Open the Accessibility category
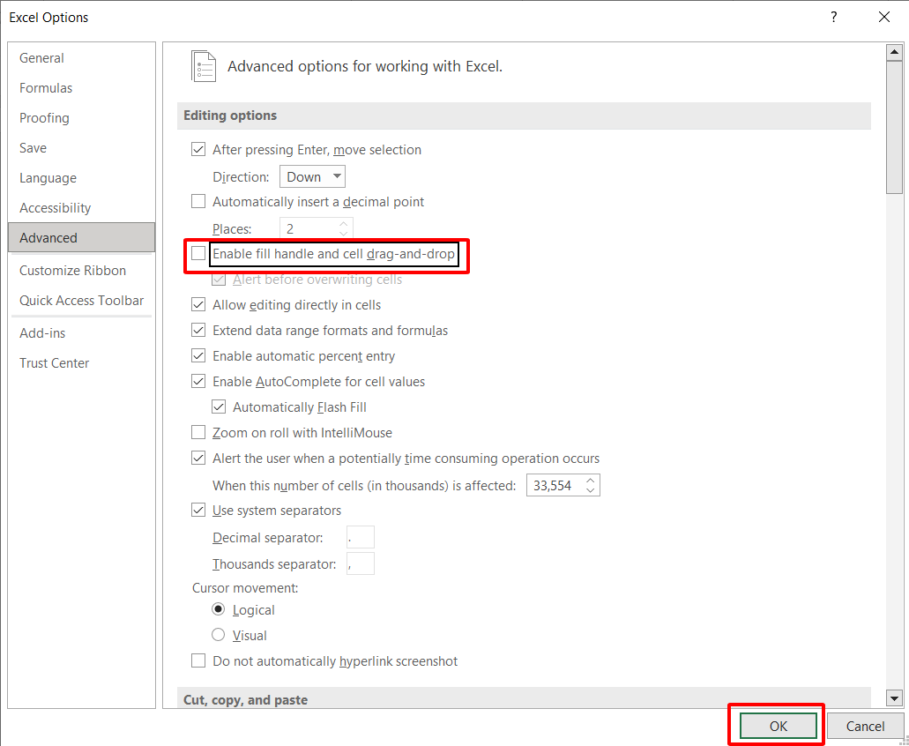Image resolution: width=909 pixels, height=746 pixels. (81, 207)
